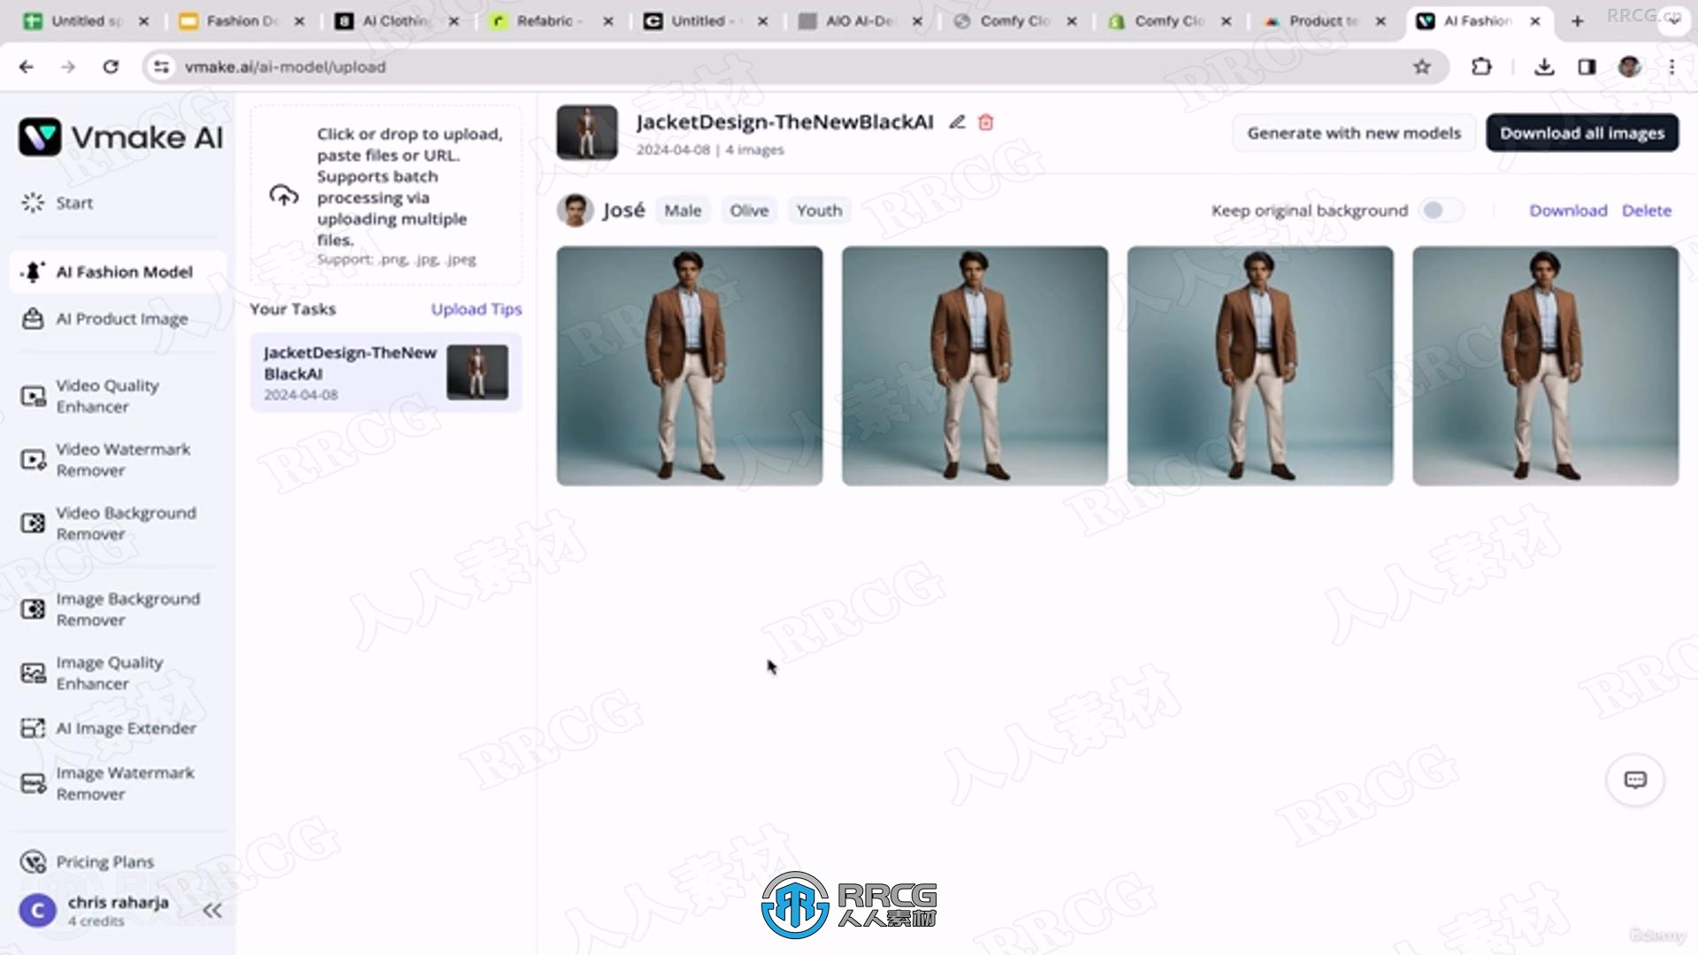Screen dimensions: 1698x955
Task: Switch to first Untitled spreadsheet tab
Action: coord(84,20)
